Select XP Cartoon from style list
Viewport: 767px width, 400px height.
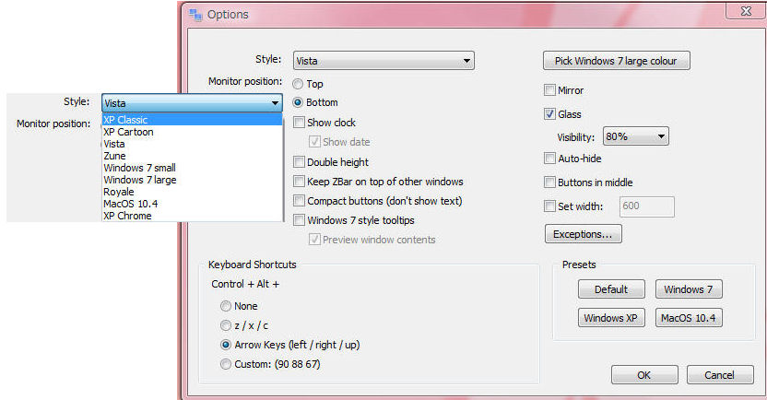point(193,132)
